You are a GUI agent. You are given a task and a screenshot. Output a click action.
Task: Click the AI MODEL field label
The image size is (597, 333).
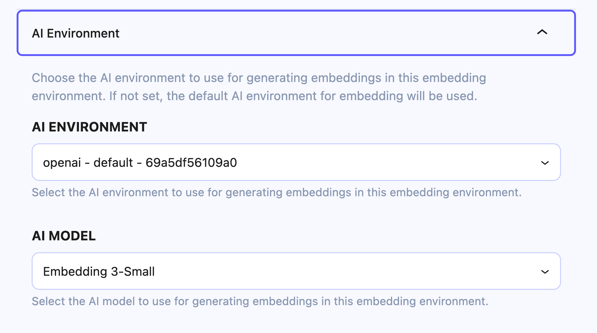pos(64,236)
